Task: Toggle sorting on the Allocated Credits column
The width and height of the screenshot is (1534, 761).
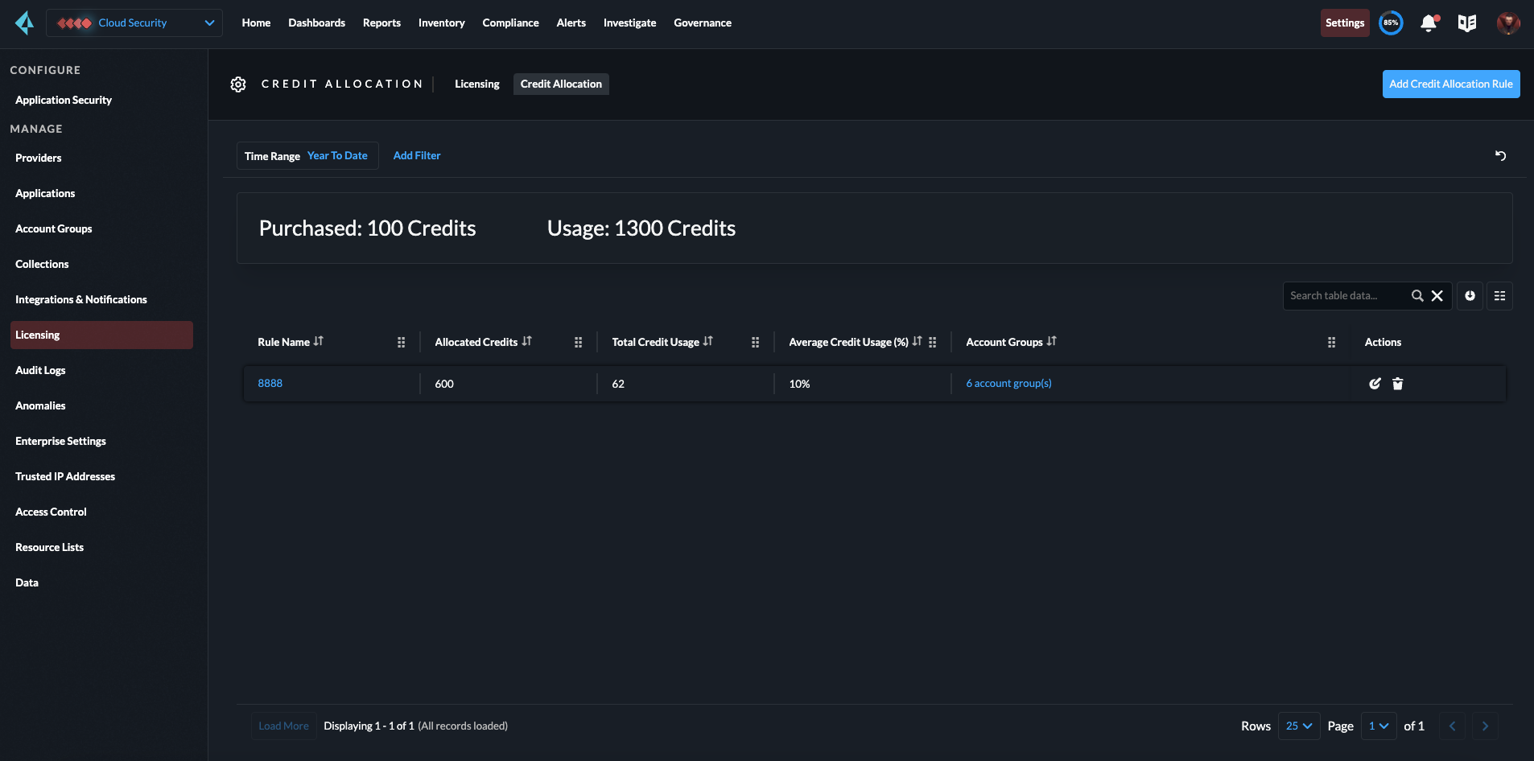Action: click(527, 341)
